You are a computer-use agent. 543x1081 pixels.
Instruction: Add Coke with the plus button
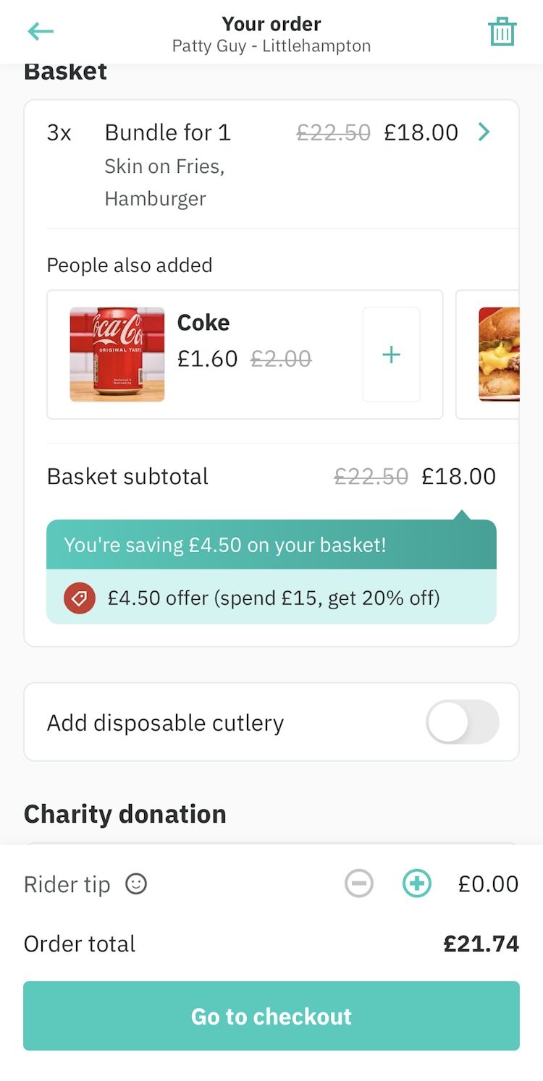pyautogui.click(x=391, y=355)
